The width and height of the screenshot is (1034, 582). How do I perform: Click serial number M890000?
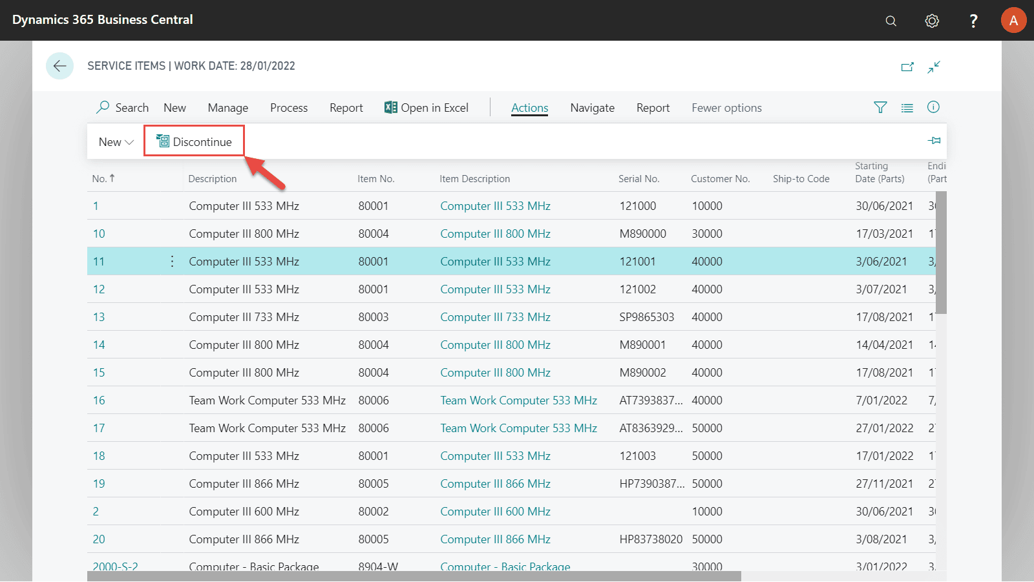[x=643, y=234]
